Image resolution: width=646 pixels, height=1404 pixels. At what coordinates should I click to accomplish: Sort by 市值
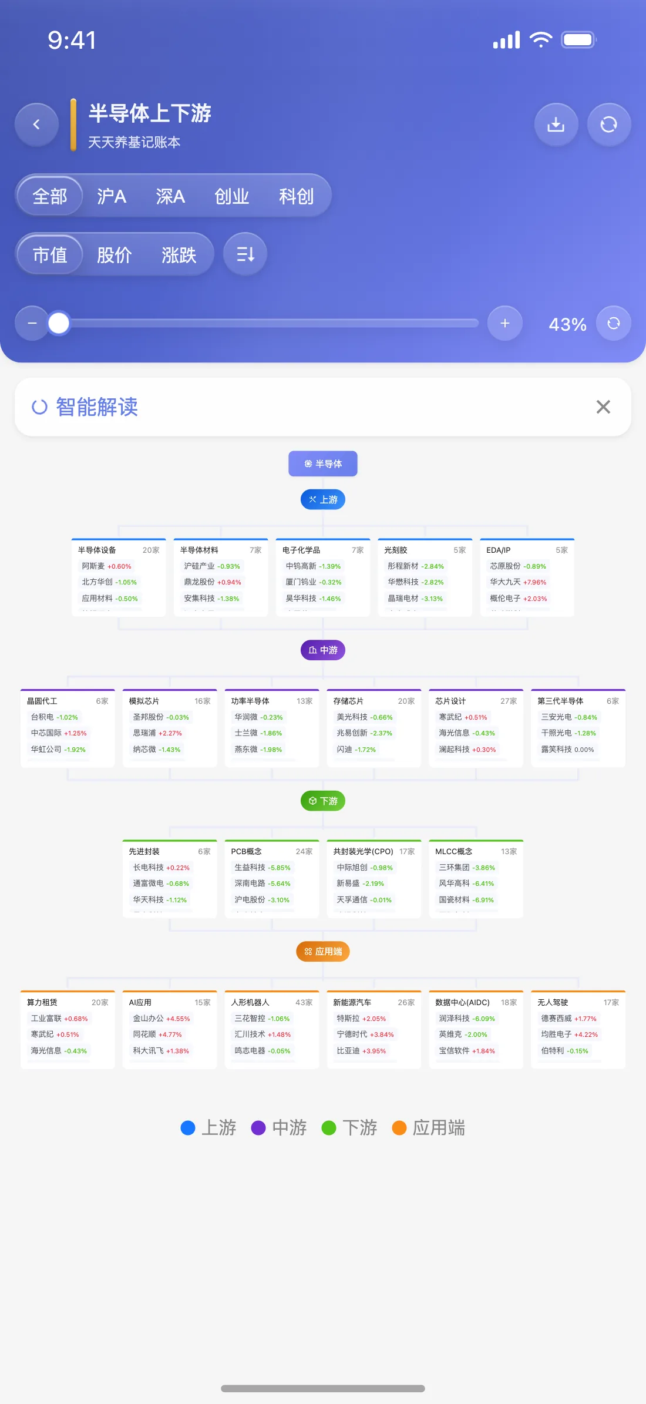(x=50, y=255)
